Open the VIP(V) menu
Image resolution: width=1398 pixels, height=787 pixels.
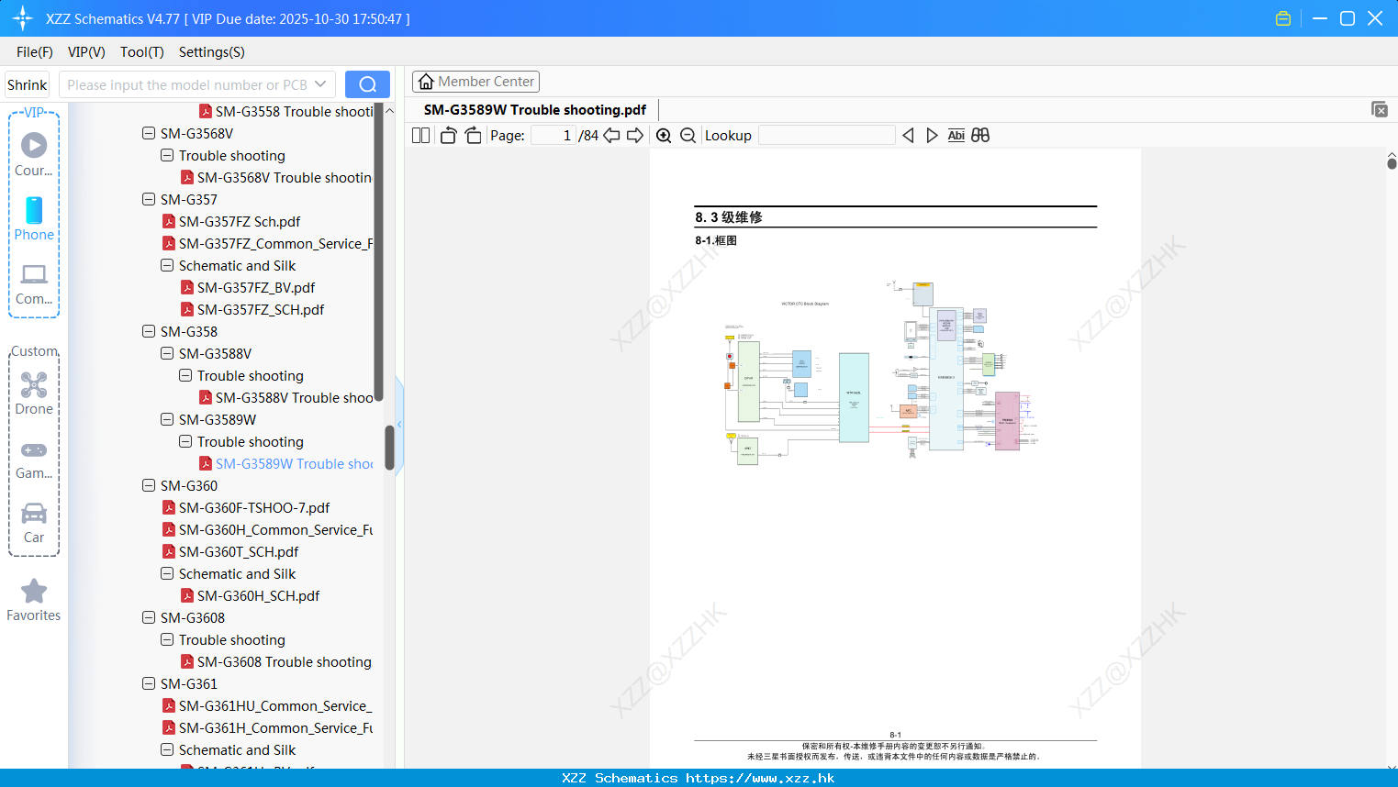(x=86, y=52)
